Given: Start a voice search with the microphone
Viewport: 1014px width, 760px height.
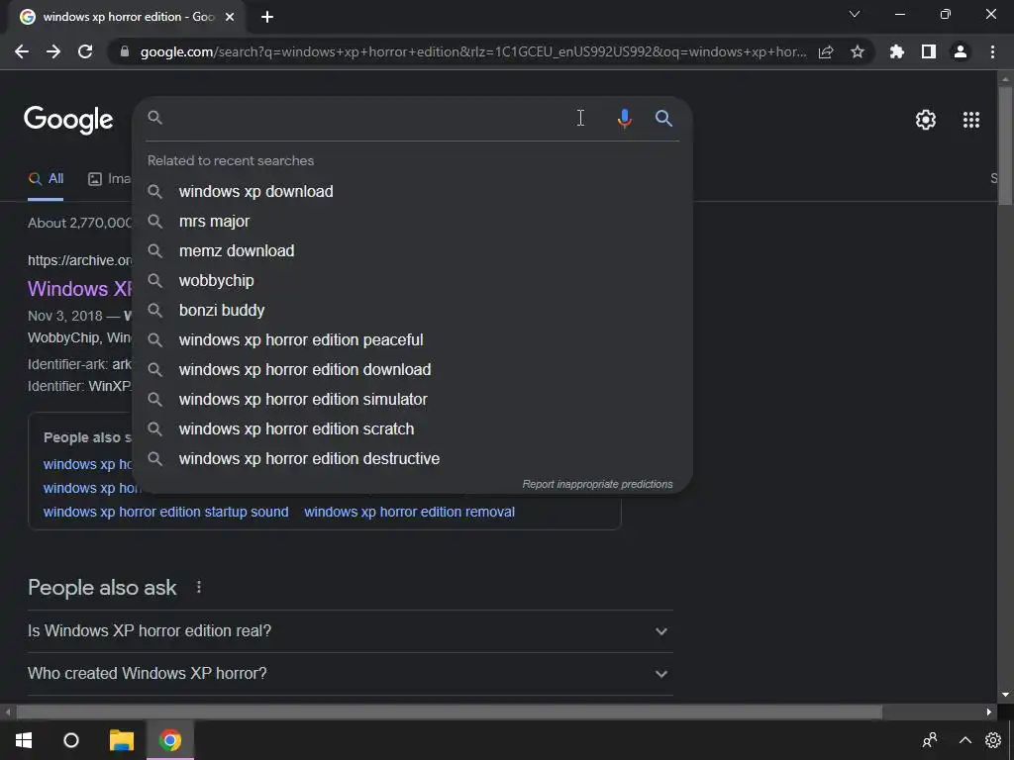Looking at the screenshot, I should pos(624,119).
